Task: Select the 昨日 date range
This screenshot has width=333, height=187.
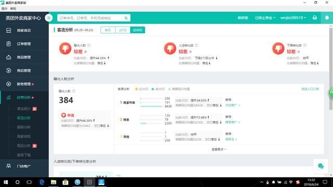Action: [x=108, y=30]
